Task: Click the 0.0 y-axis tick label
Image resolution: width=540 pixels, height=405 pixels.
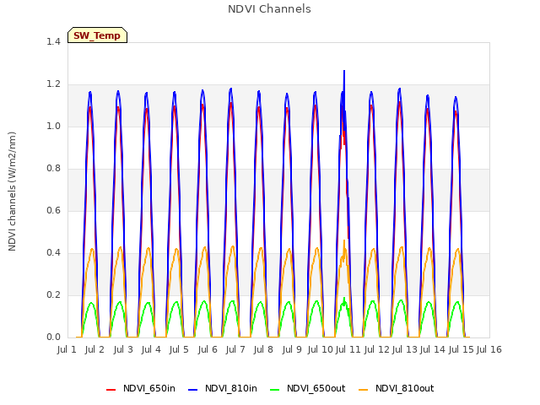Action: coord(53,337)
